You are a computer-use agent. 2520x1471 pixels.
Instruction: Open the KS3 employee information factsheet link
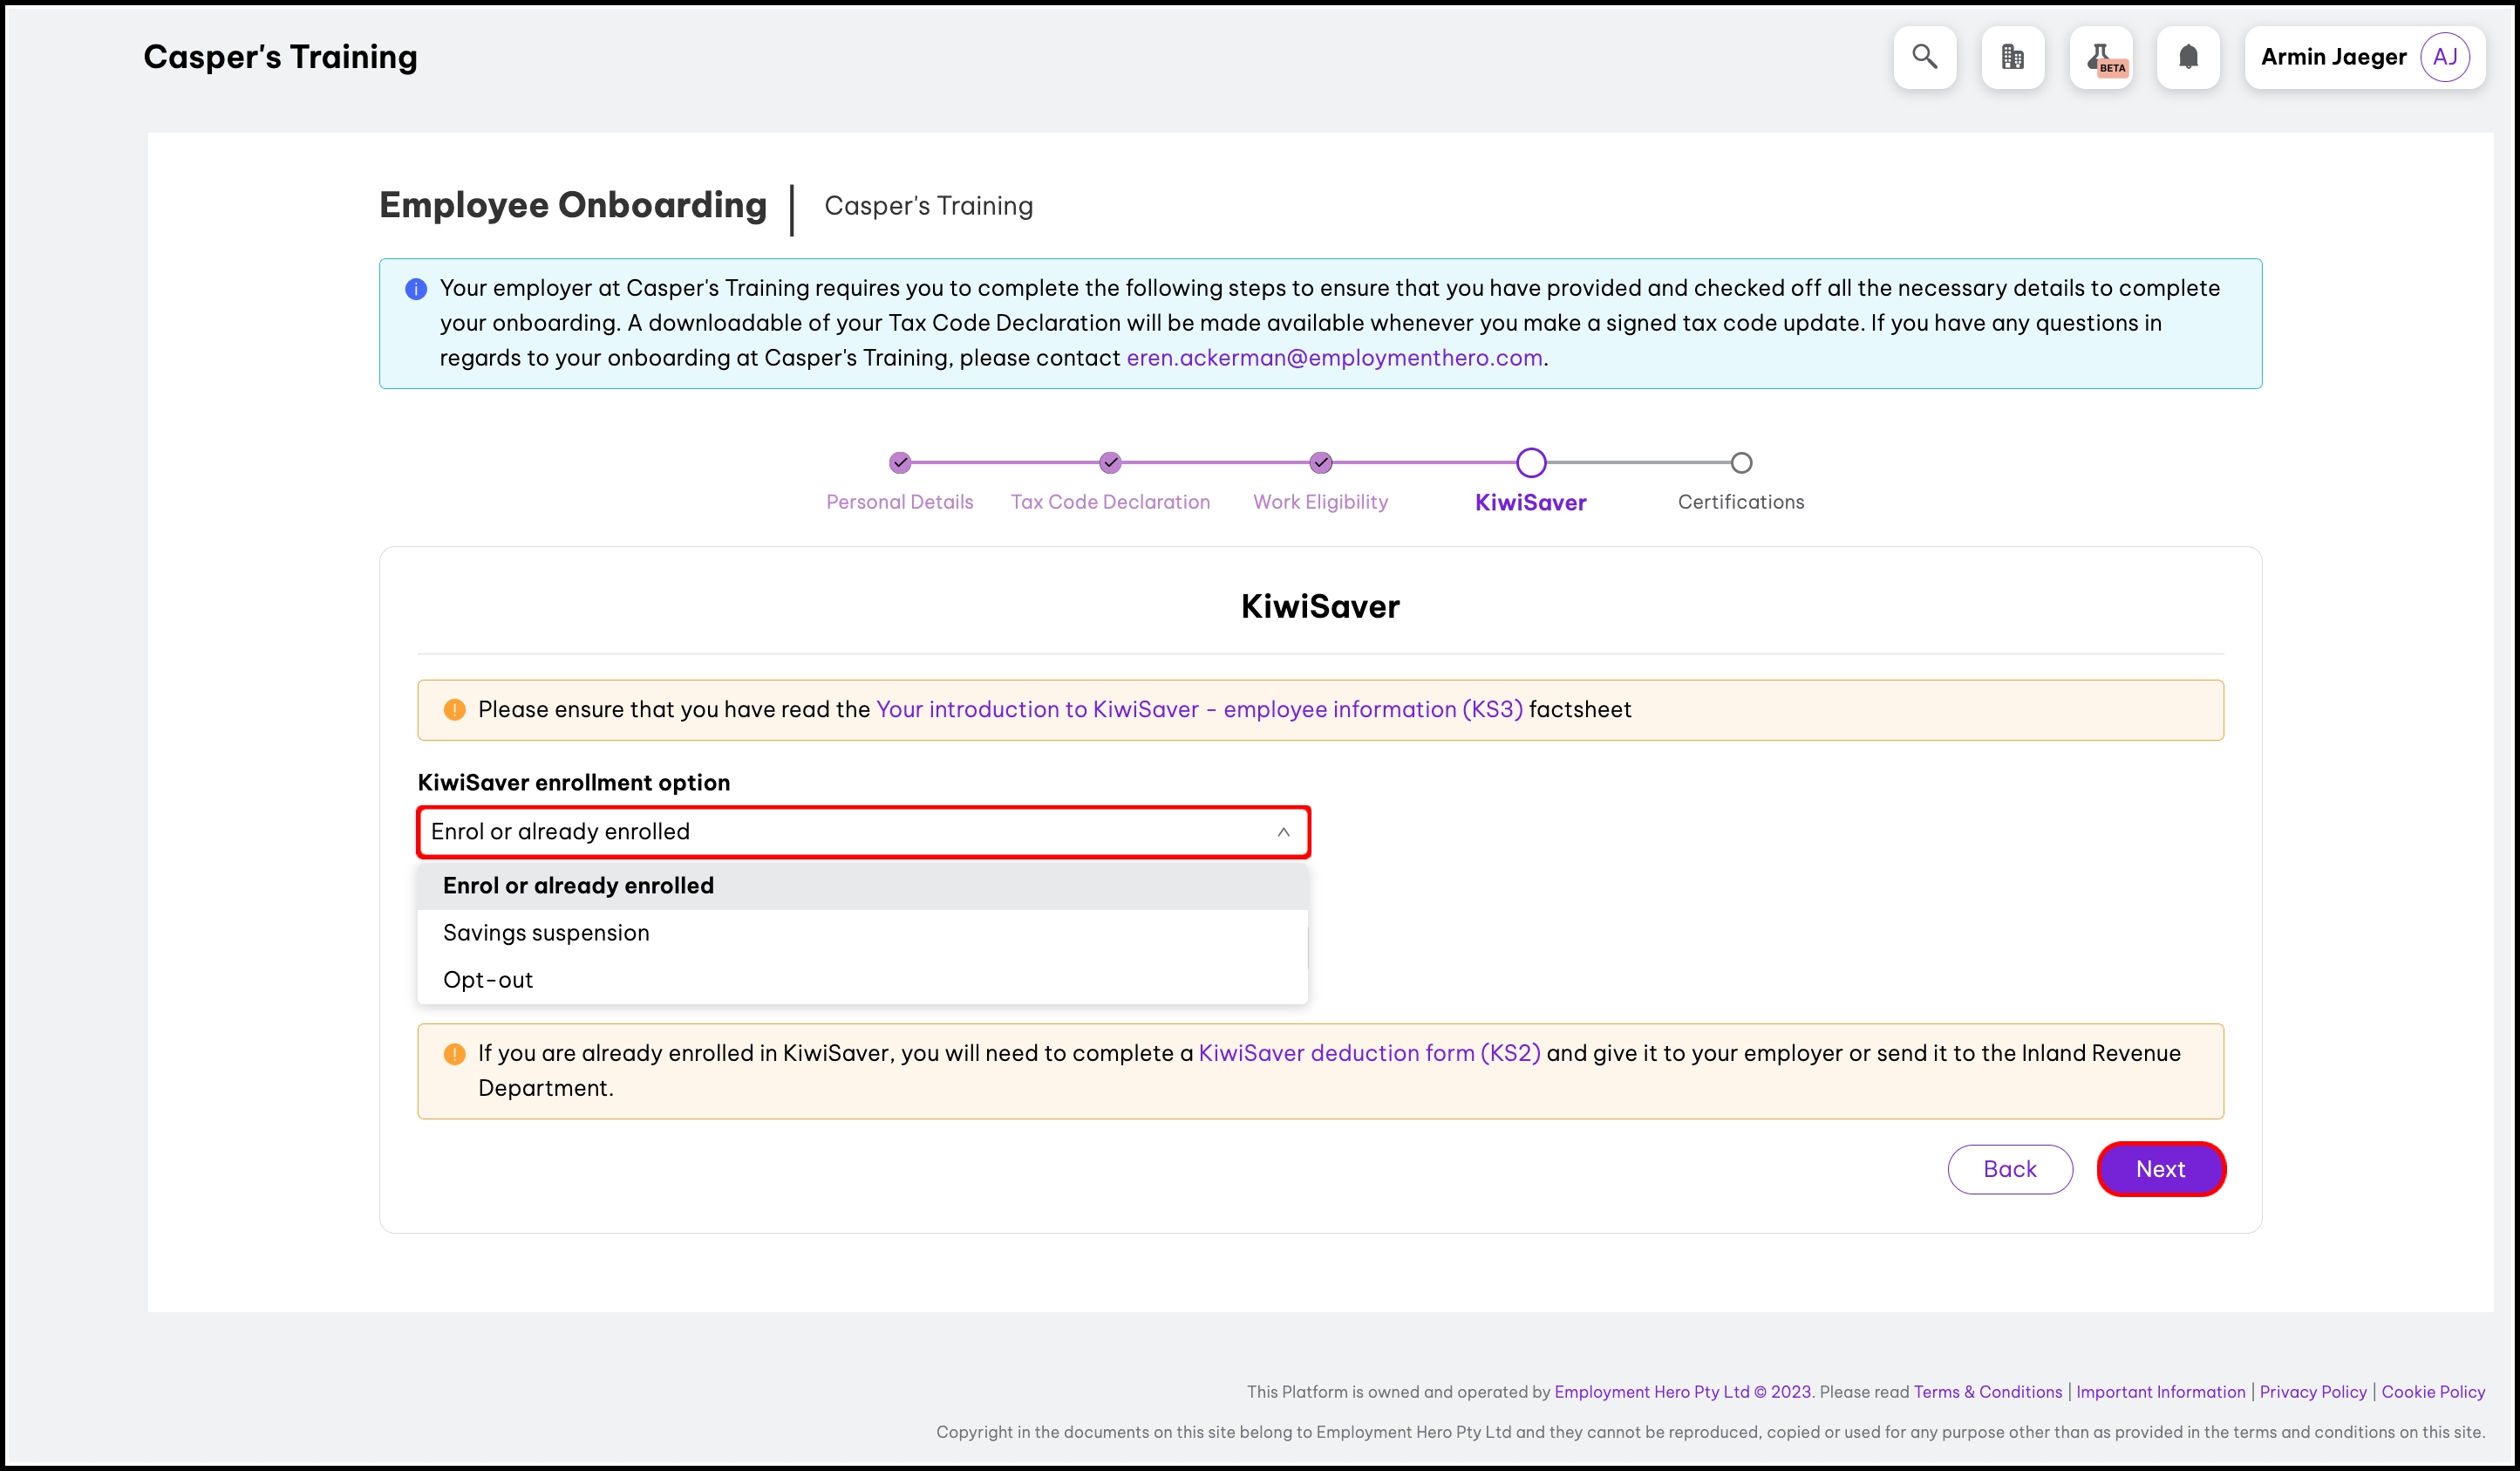(1199, 709)
